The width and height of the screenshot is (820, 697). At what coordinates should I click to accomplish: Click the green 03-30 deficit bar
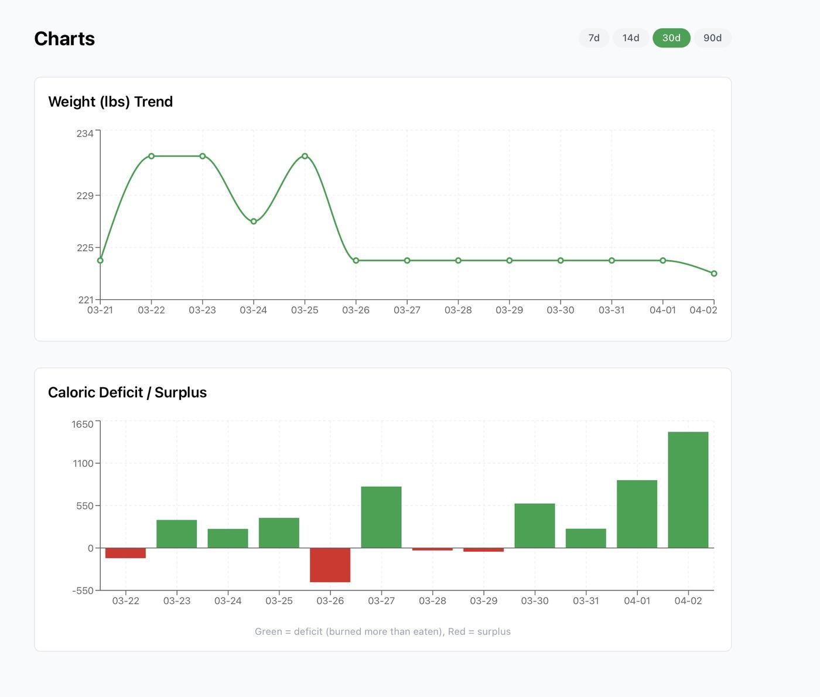tap(535, 526)
